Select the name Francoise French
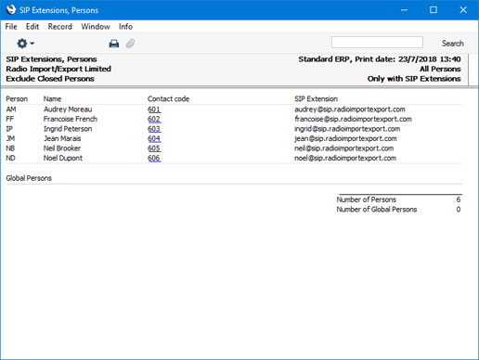Image resolution: width=479 pixels, height=360 pixels. [x=71, y=119]
